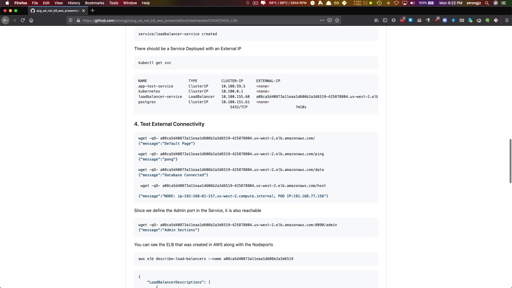Open page actions three-dots menu
The height and width of the screenshot is (288, 512).
tap(322, 20)
